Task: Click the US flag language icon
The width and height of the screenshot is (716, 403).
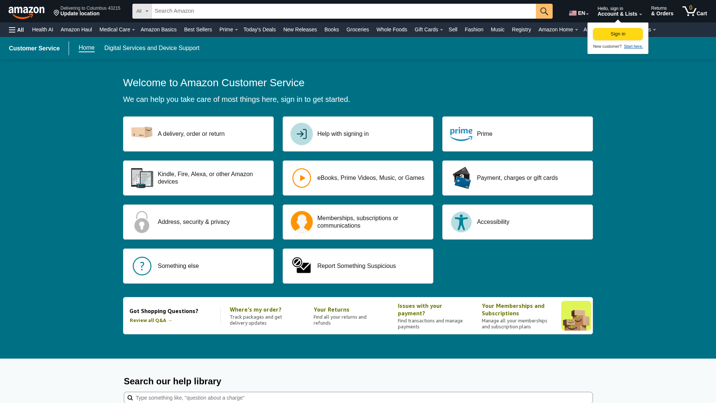Action: pos(572,13)
